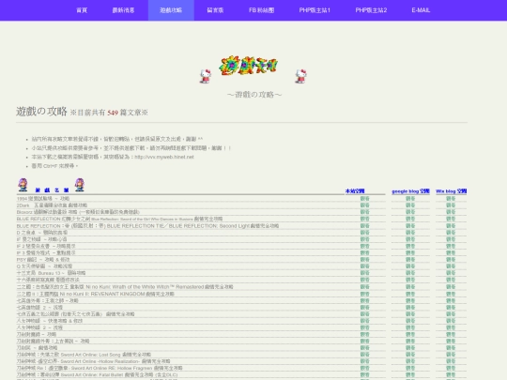Click the http://vvv.myweb.hinet.net password text
The height and width of the screenshot is (380, 507).
(x=164, y=157)
